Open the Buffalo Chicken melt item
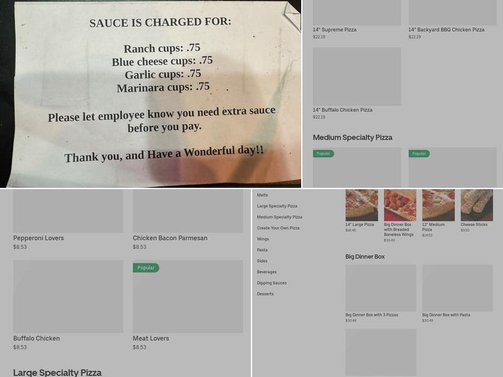503x377 pixels. [x=69, y=296]
